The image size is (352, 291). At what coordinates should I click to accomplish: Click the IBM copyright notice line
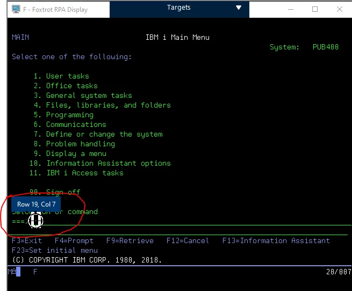click(x=87, y=260)
